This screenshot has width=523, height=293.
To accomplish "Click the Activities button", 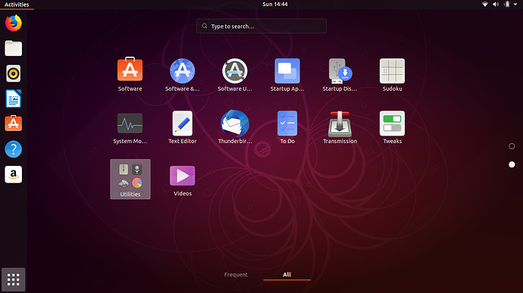I will click(17, 5).
